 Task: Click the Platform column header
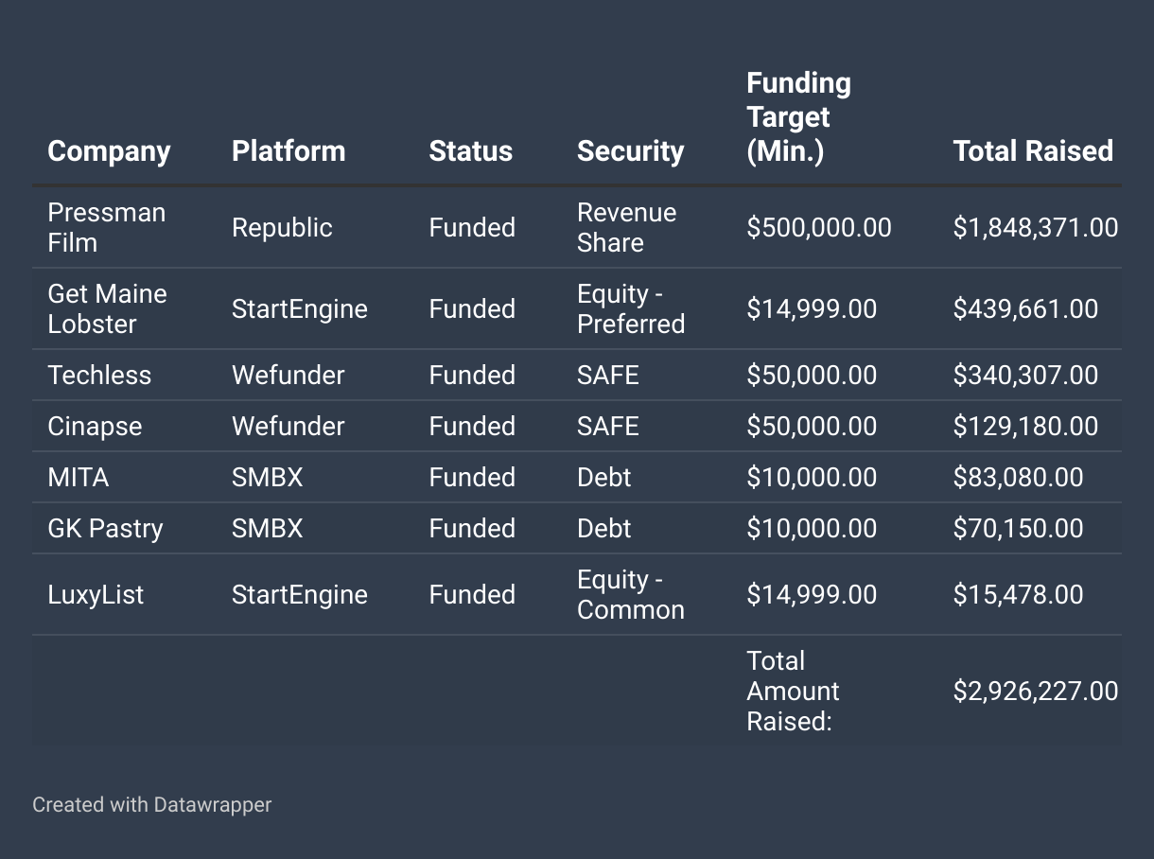coord(288,151)
